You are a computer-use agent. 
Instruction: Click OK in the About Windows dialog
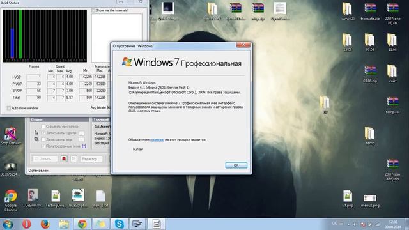point(236,165)
